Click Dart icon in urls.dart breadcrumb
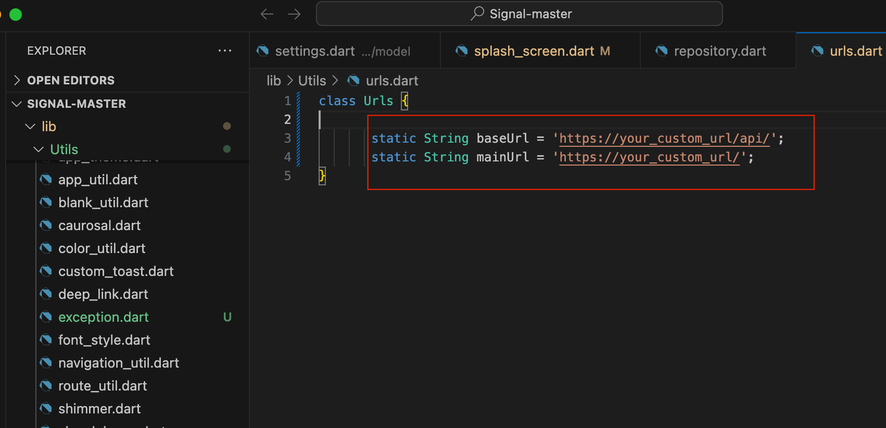The height and width of the screenshot is (428, 886). point(353,81)
